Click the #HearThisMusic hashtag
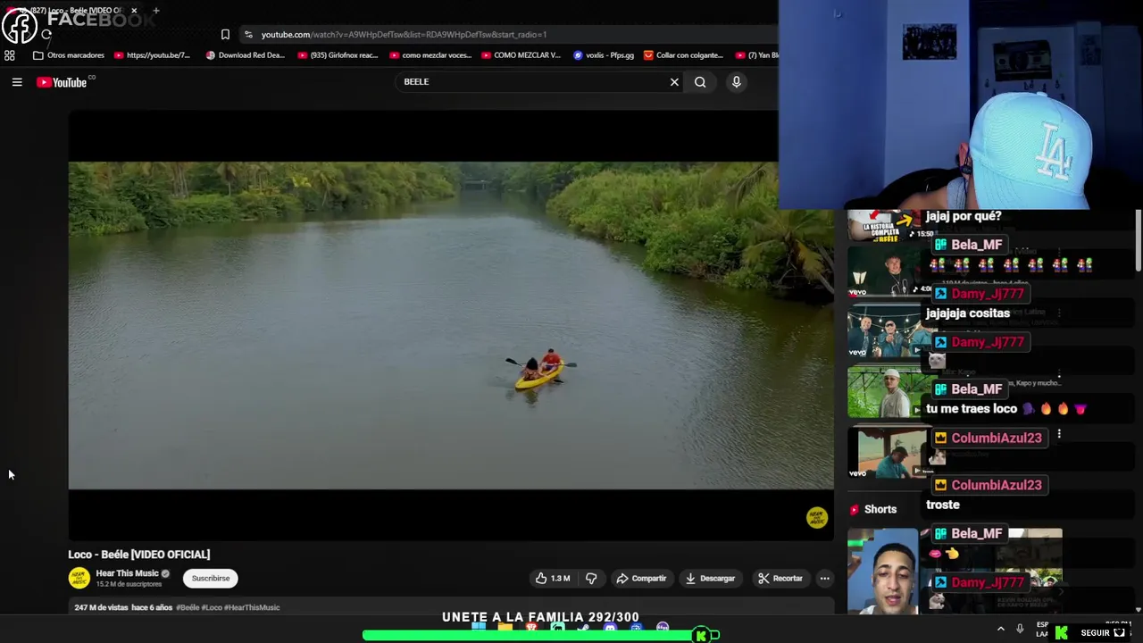The width and height of the screenshot is (1143, 643). point(253,607)
